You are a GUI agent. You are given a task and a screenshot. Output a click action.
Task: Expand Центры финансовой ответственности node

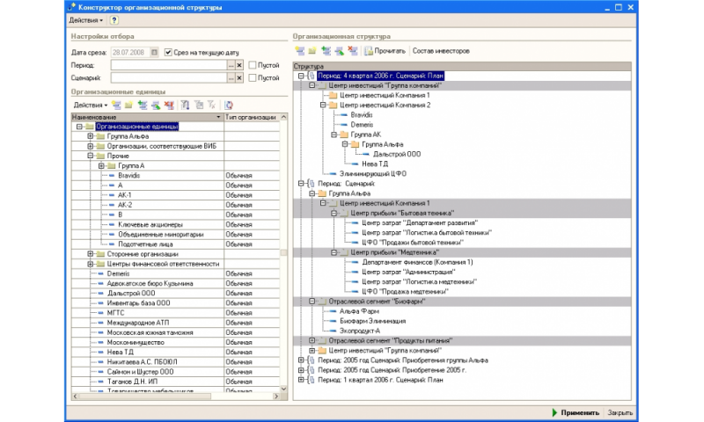click(90, 263)
